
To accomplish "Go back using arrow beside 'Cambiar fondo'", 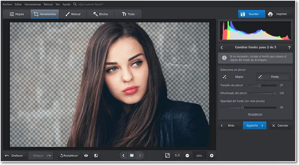I will coord(222,47).
